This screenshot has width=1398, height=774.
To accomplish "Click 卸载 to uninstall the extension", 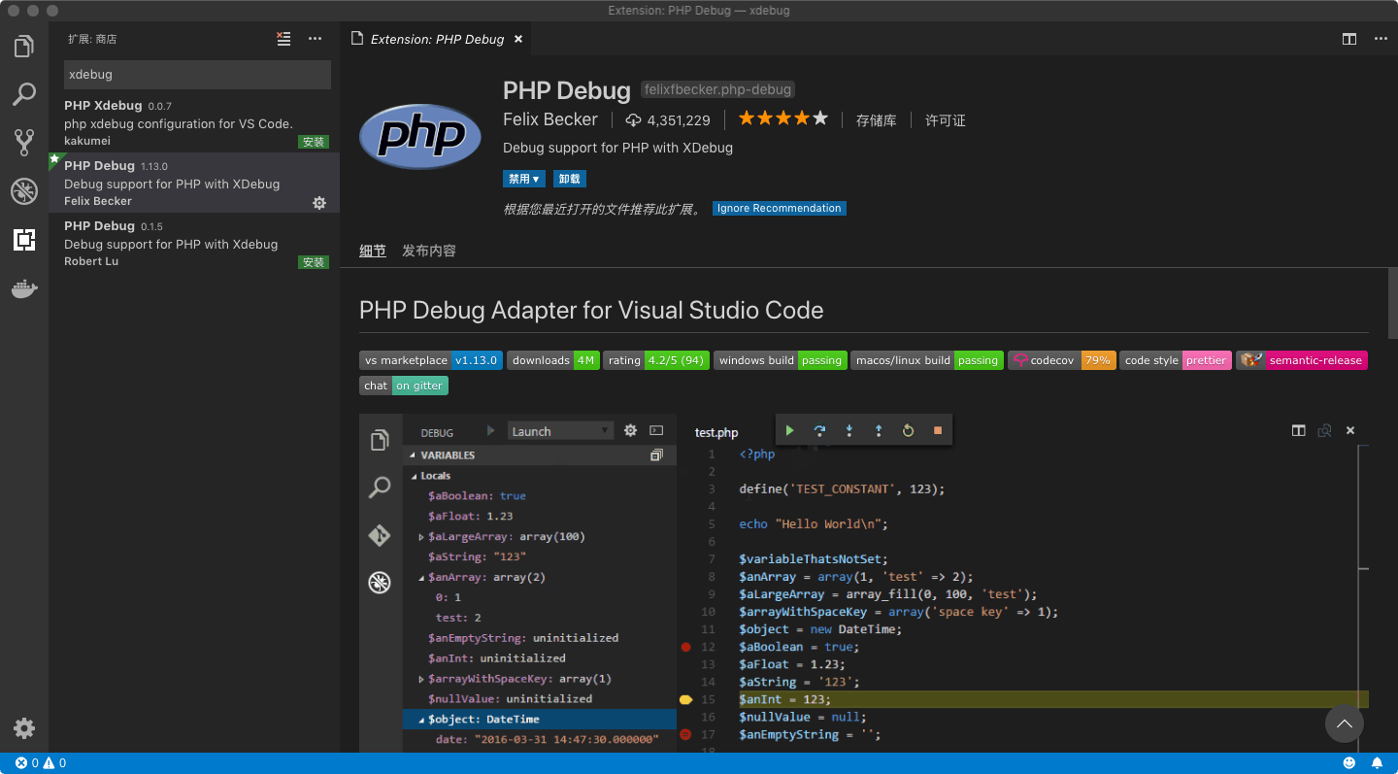I will point(569,179).
